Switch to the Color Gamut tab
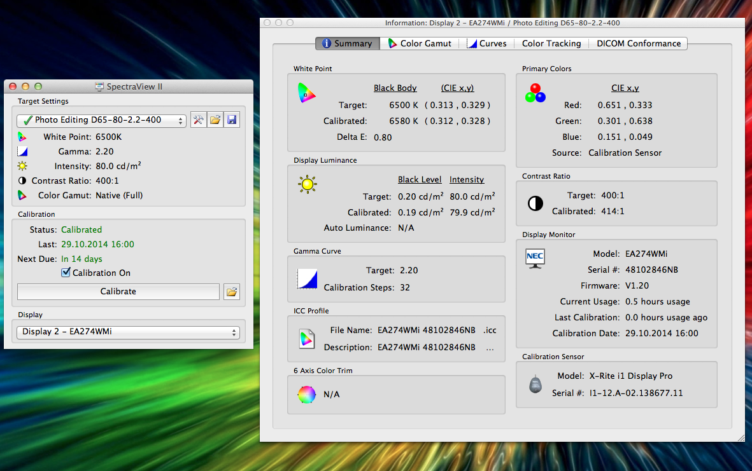 (x=420, y=44)
